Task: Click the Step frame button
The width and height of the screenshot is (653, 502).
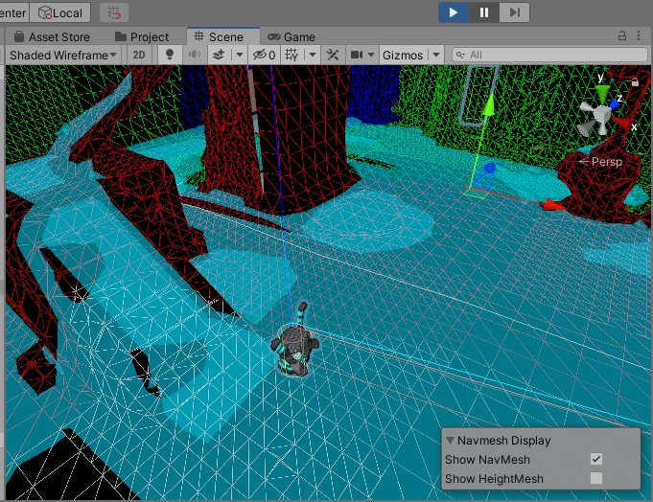Action: pyautogui.click(x=514, y=12)
